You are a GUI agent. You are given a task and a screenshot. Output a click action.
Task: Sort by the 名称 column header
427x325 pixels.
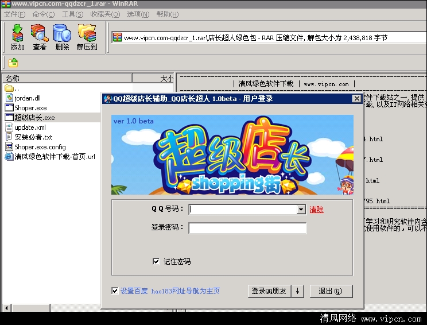tap(67, 79)
